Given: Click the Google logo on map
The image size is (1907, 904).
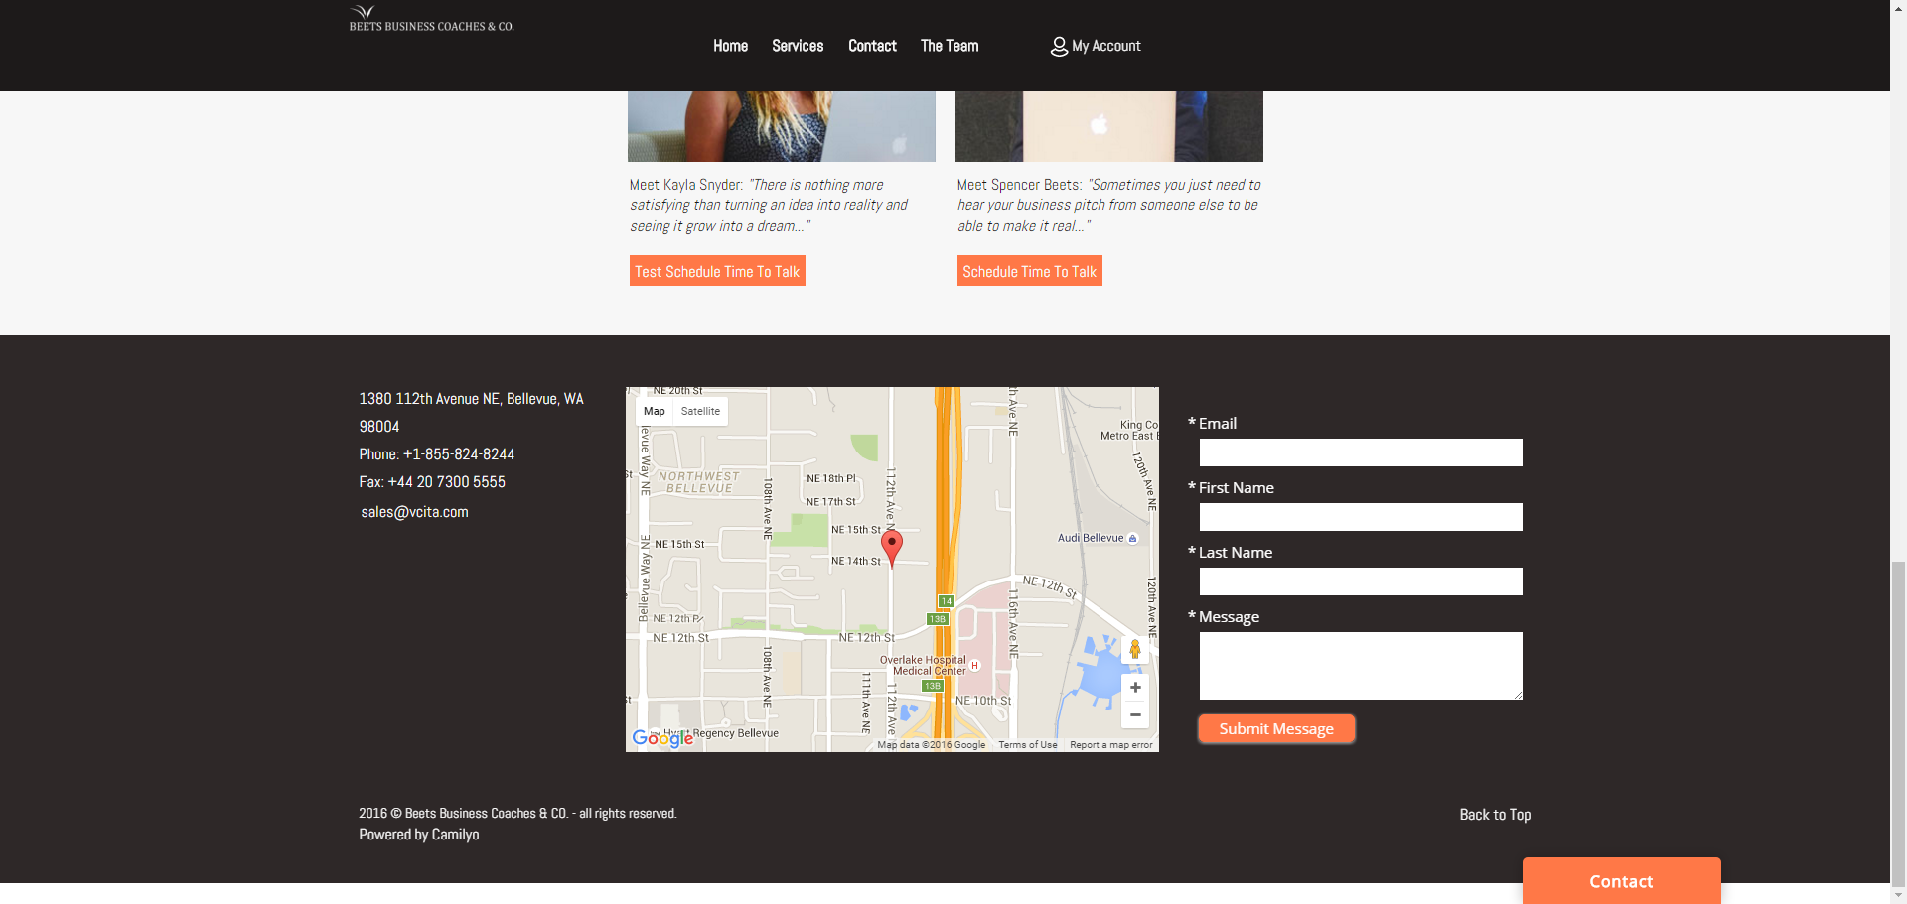Looking at the screenshot, I should pyautogui.click(x=661, y=738).
